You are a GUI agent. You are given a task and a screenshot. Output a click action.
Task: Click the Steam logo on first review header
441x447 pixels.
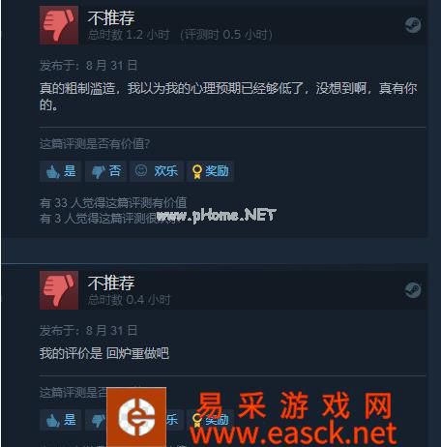(413, 25)
